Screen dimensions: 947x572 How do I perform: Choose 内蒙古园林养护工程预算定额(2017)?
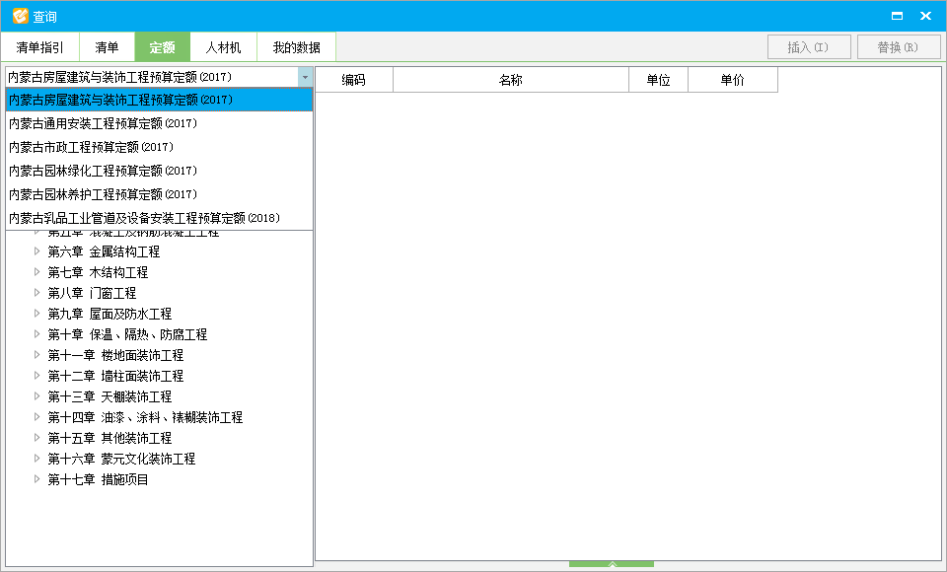159,194
